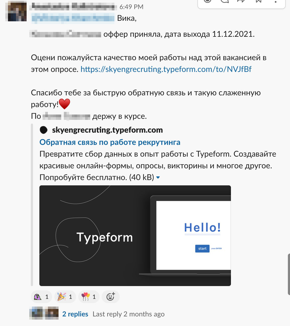Click the highlighted user mention before Вика
The height and width of the screenshot is (326, 290).
tap(73, 18)
